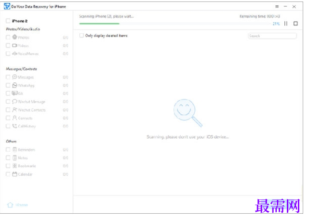Viewport: 309px width, 221px height.
Task: Click the Calendar icon
Action: point(15,174)
